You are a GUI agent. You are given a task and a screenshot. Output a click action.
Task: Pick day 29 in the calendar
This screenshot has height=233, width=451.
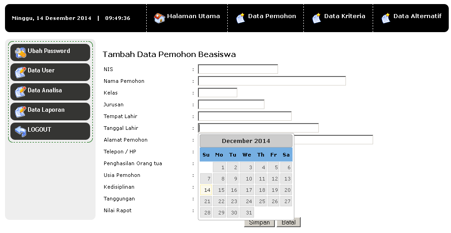point(220,213)
